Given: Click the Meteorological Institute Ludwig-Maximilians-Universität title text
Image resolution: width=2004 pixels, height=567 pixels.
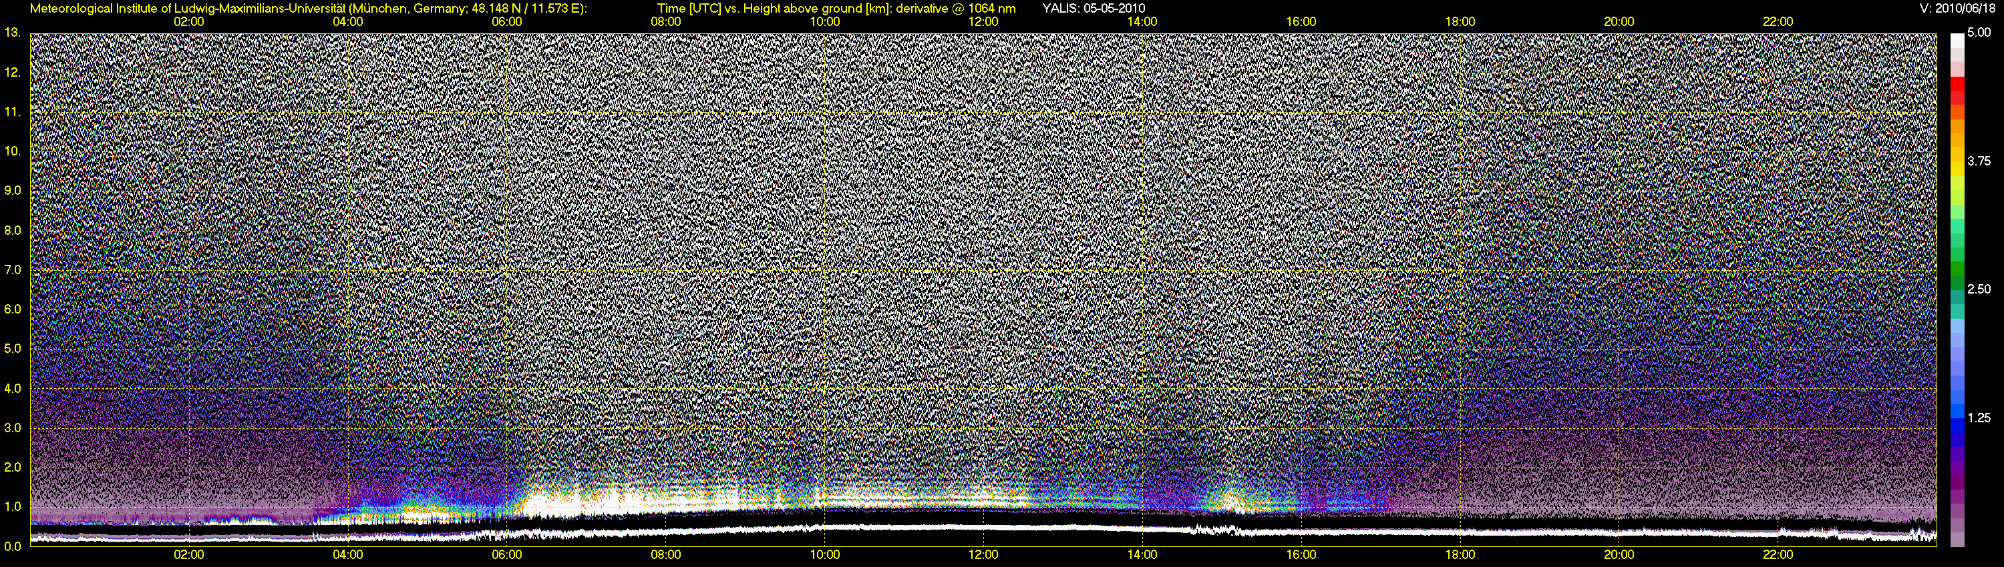Looking at the screenshot, I should [308, 9].
